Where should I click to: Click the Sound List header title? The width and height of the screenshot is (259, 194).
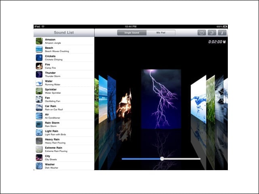[x=64, y=32]
